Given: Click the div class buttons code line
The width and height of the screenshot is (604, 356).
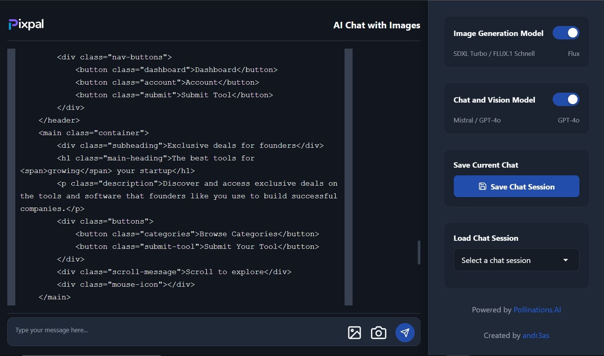Looking at the screenshot, I should (x=105, y=221).
